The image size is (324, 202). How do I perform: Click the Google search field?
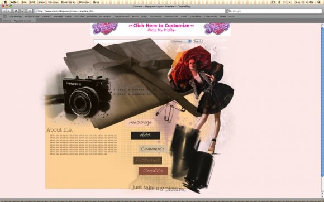point(275,11)
